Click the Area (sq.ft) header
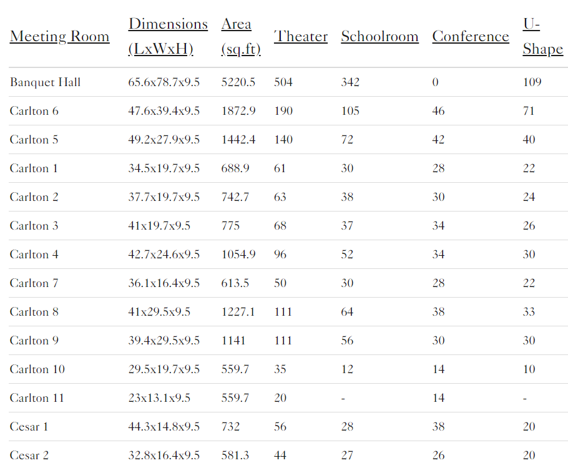This screenshot has height=463, width=568. point(241,37)
